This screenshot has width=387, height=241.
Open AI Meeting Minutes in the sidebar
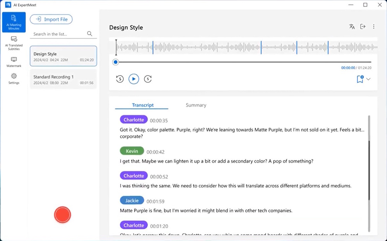pyautogui.click(x=14, y=22)
